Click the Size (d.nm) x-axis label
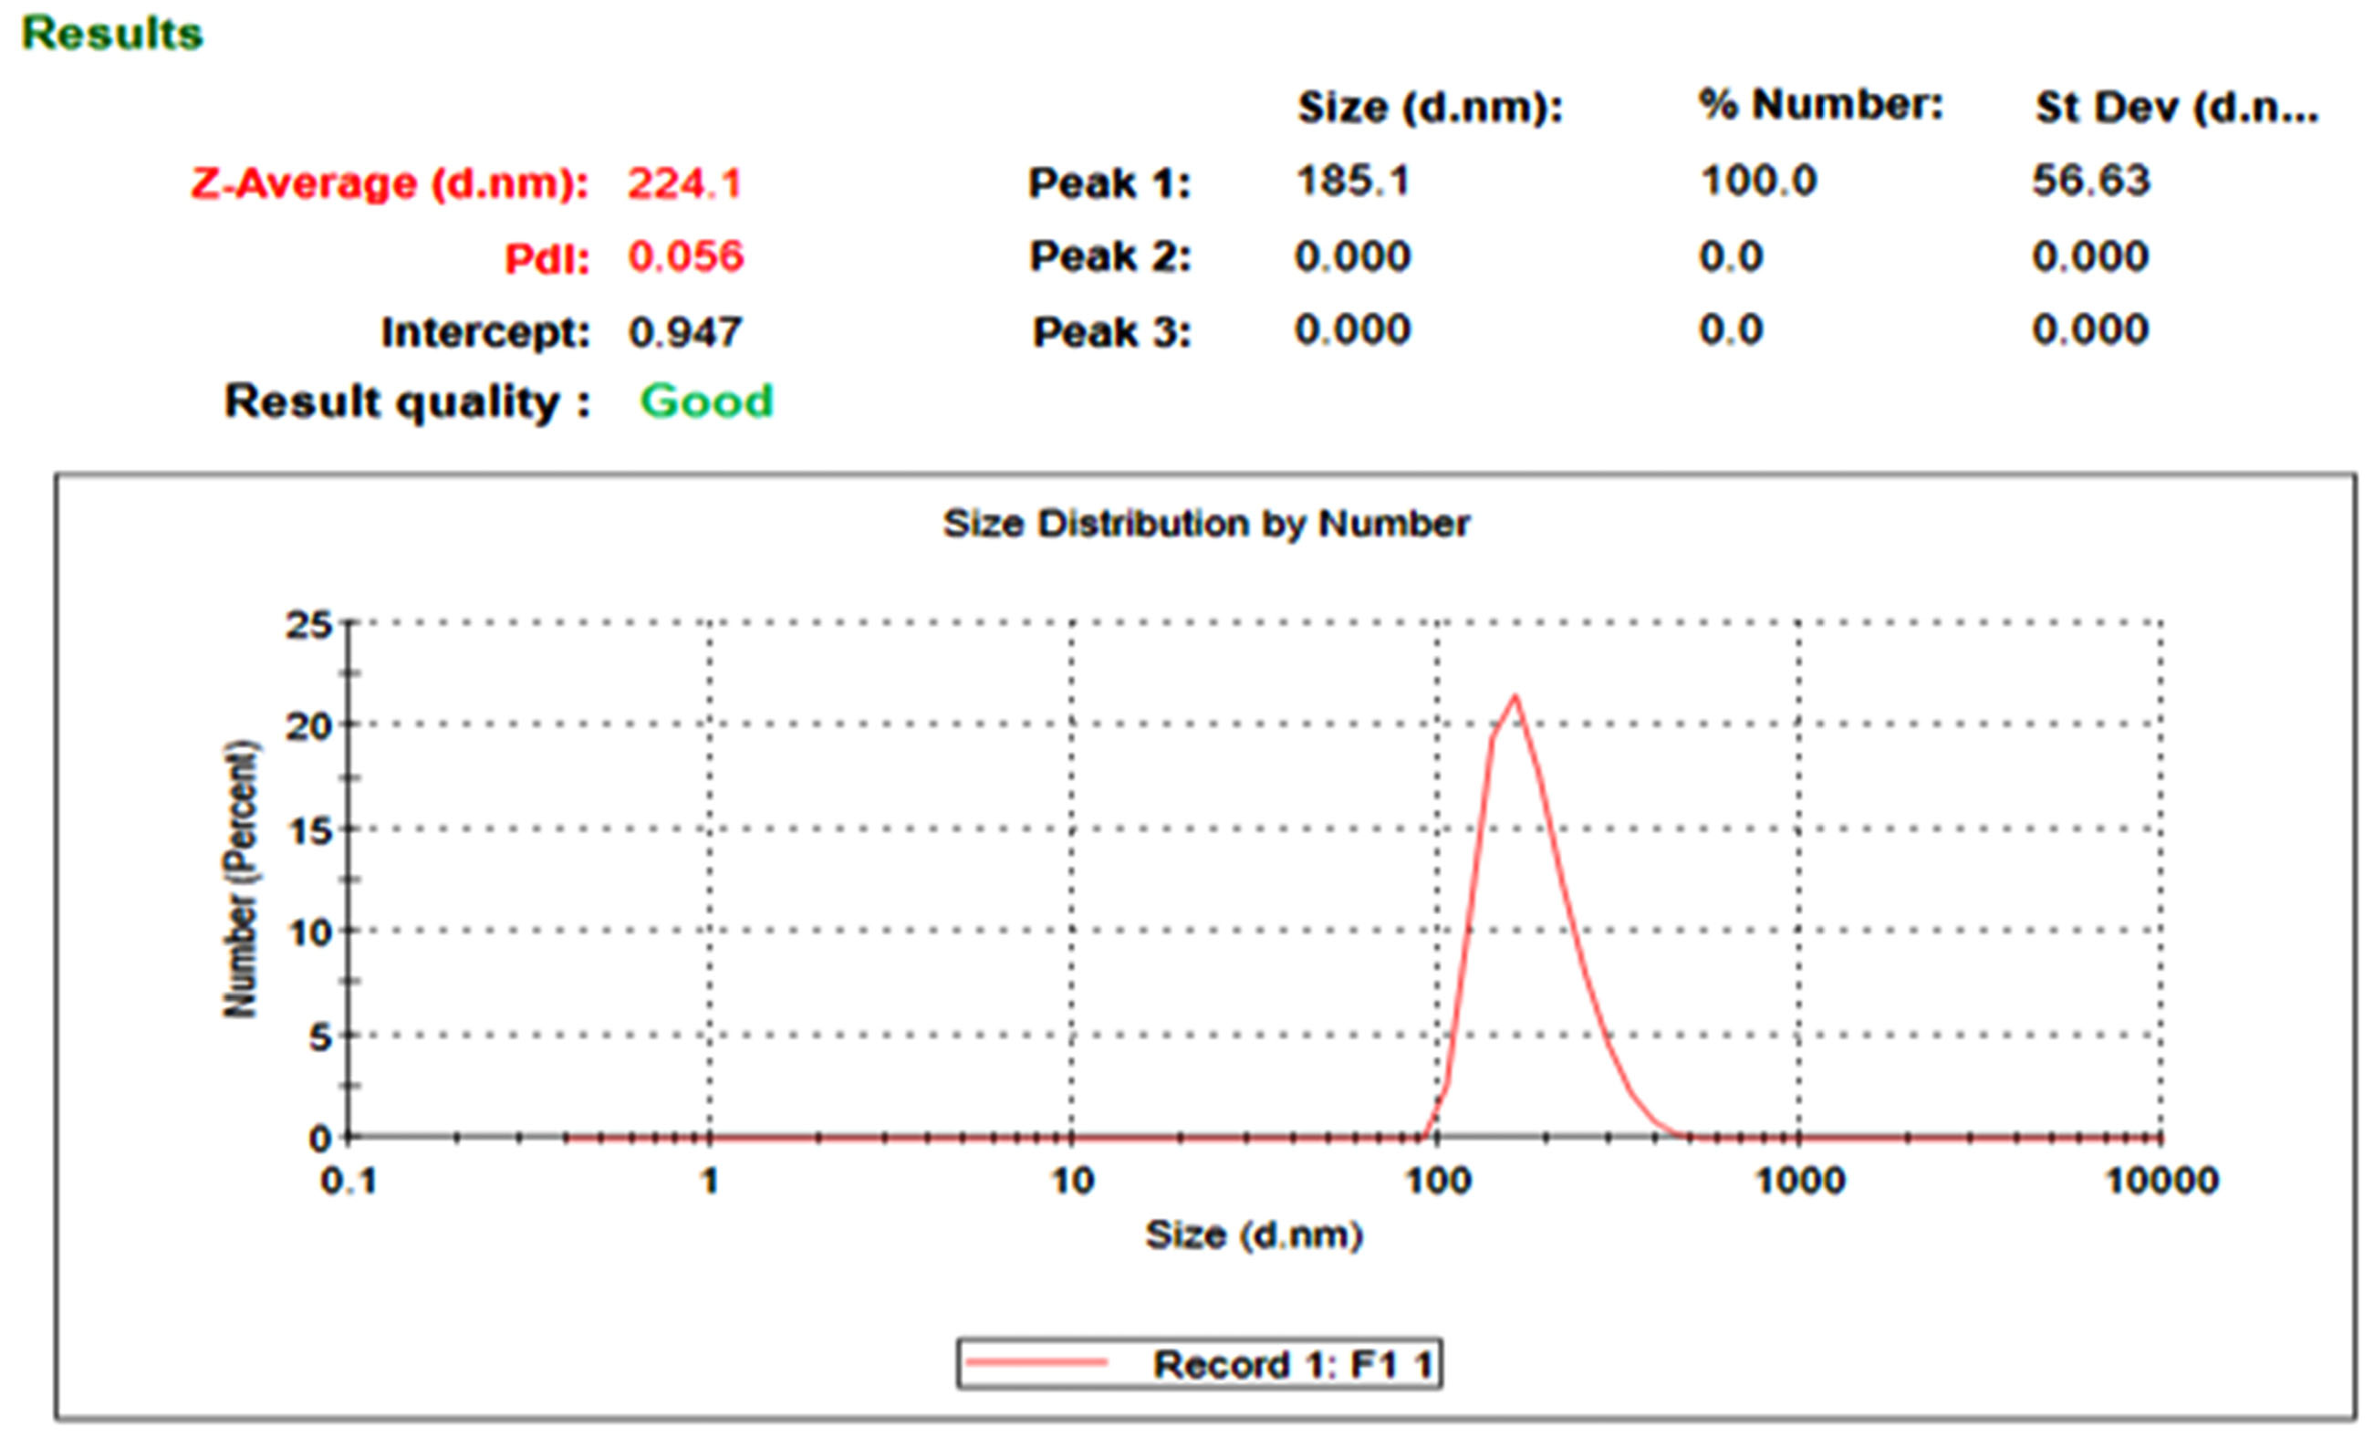Screen dimensions: 2374x1448 [x=1253, y=1235]
